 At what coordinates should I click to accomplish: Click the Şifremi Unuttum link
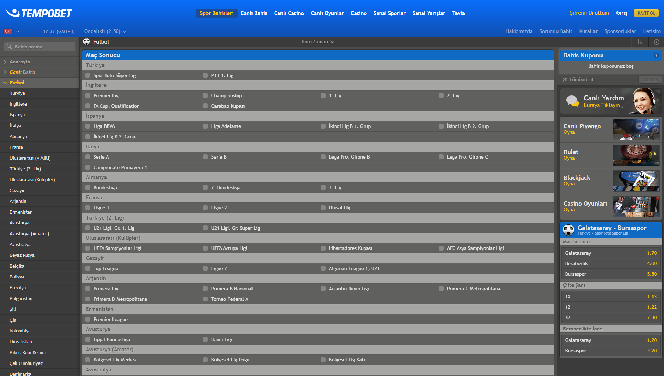tap(589, 13)
